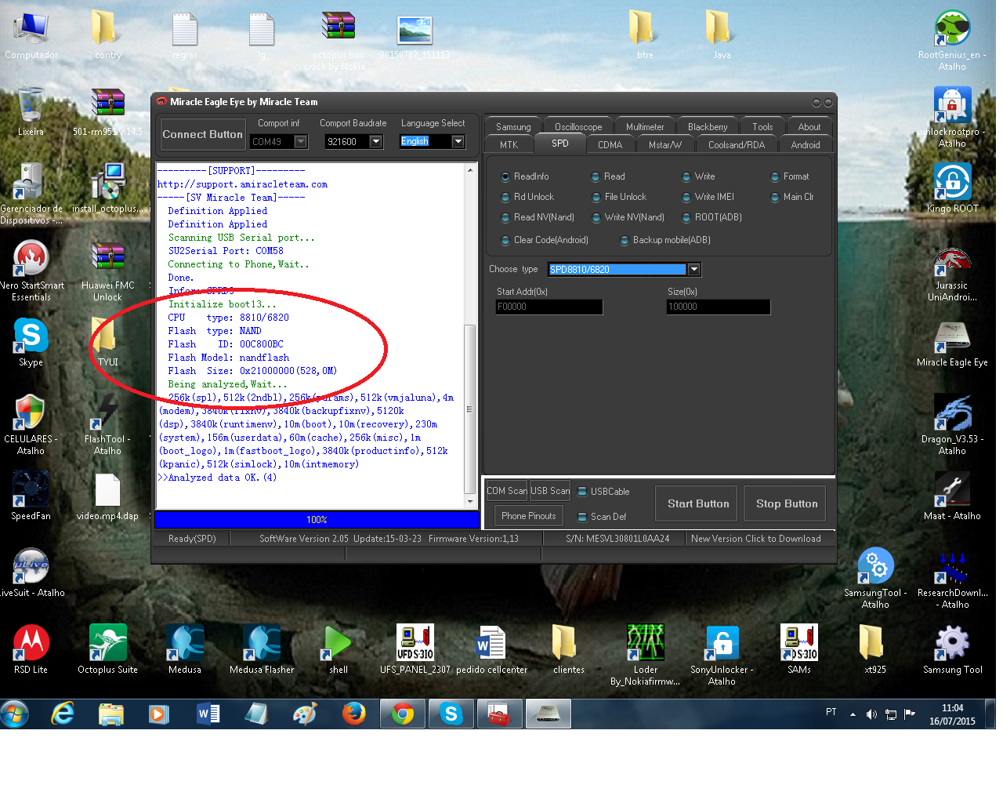Click the USB Scan button

(x=550, y=491)
